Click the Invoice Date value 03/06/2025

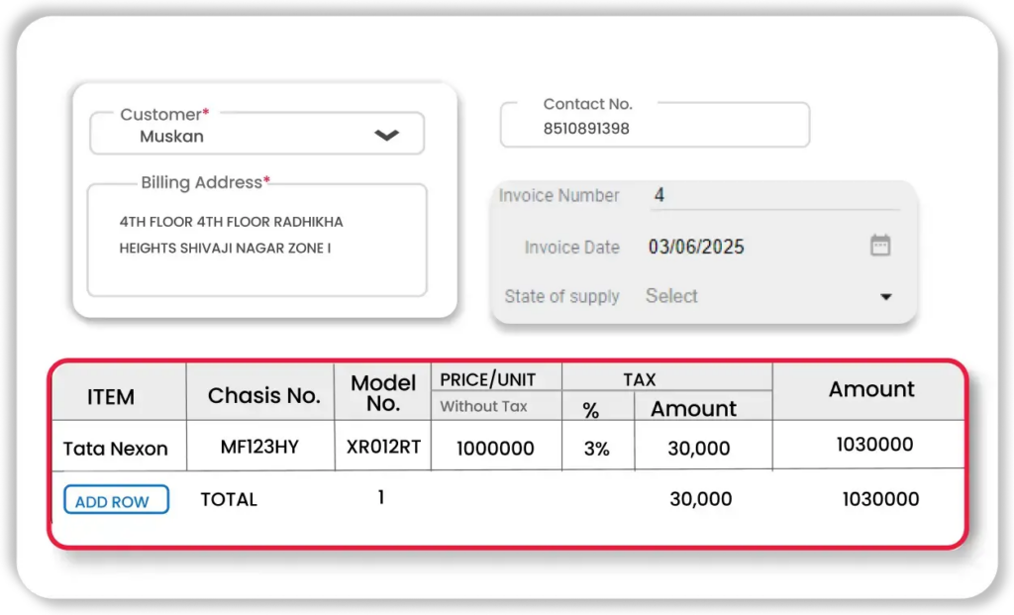point(696,247)
